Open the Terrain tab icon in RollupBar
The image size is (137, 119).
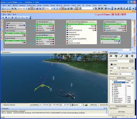point(116,56)
